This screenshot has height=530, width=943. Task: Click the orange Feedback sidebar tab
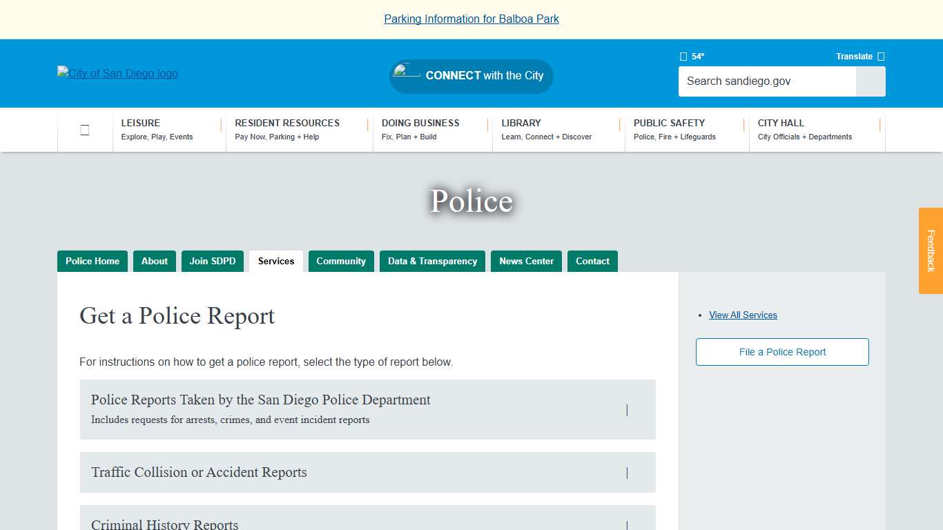(930, 251)
